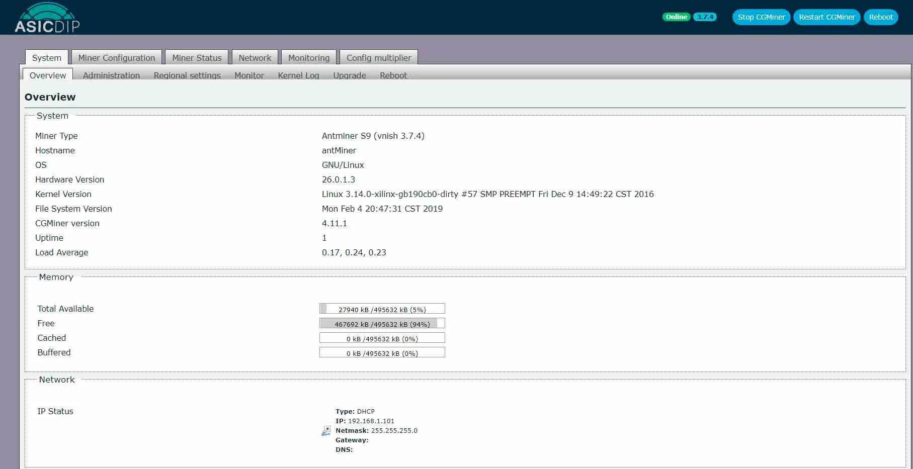Screen dimensions: 913x469
Task: Click the Free memory progress bar
Action: 382,323
